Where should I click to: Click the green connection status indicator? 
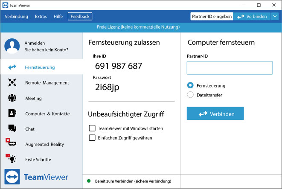(x=89, y=181)
